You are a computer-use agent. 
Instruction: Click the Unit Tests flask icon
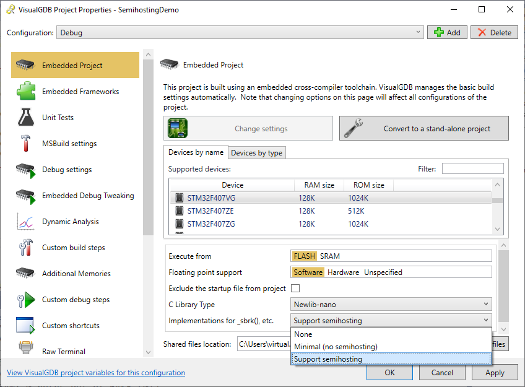(26, 117)
